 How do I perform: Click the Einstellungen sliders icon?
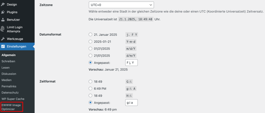pos(3,46)
